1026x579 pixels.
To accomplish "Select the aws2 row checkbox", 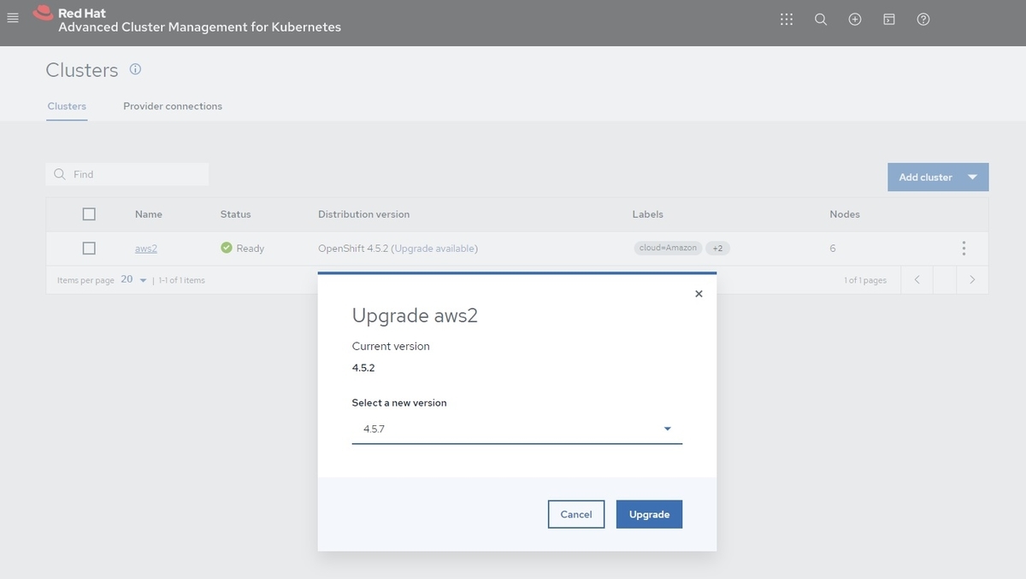I will [x=89, y=249].
